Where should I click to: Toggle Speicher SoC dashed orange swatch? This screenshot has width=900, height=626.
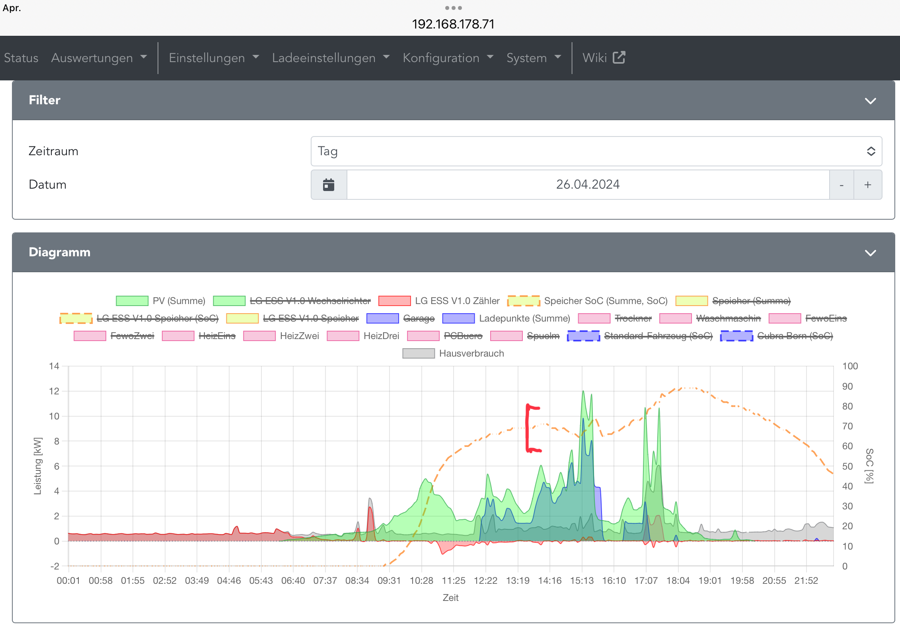[x=523, y=301]
